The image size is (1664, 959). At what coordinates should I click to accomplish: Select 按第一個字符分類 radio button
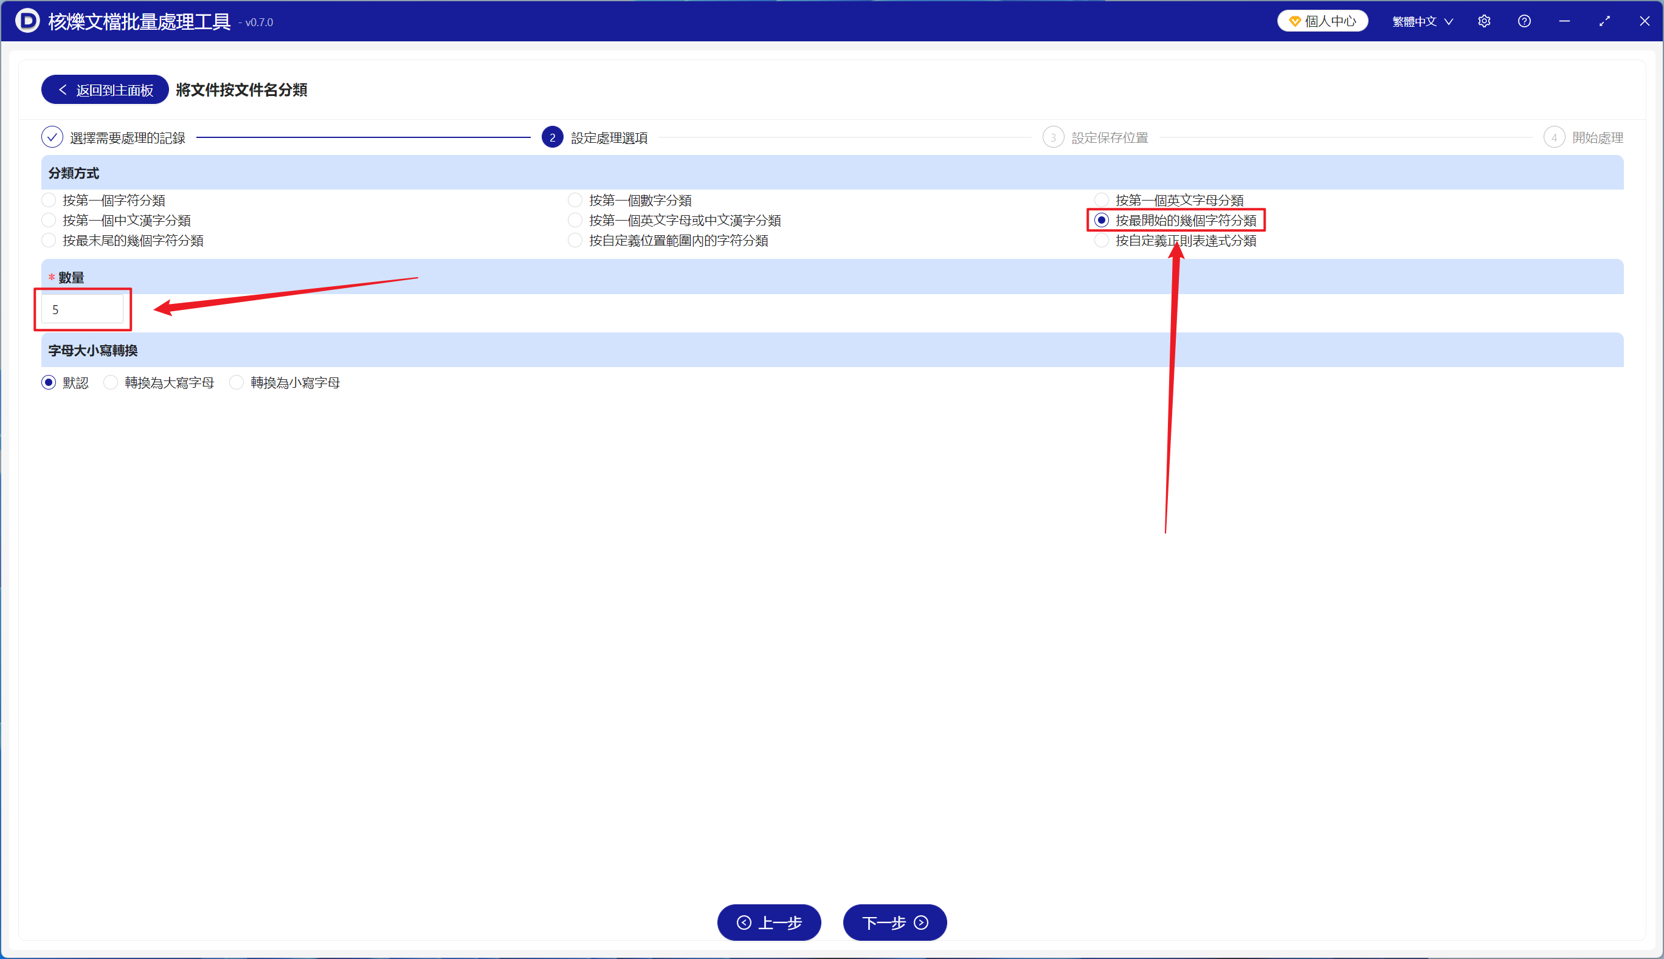click(49, 199)
